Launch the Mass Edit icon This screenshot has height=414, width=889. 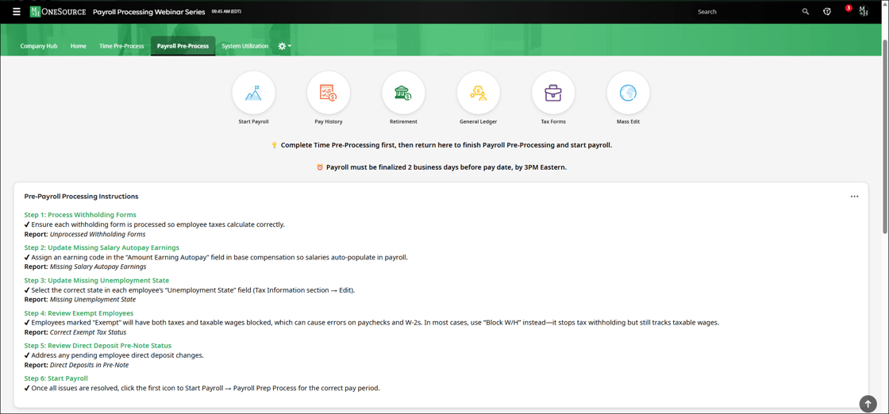pyautogui.click(x=628, y=94)
